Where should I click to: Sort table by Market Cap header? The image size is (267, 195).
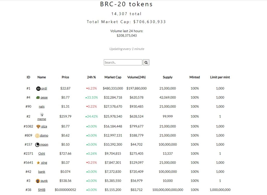113,77
